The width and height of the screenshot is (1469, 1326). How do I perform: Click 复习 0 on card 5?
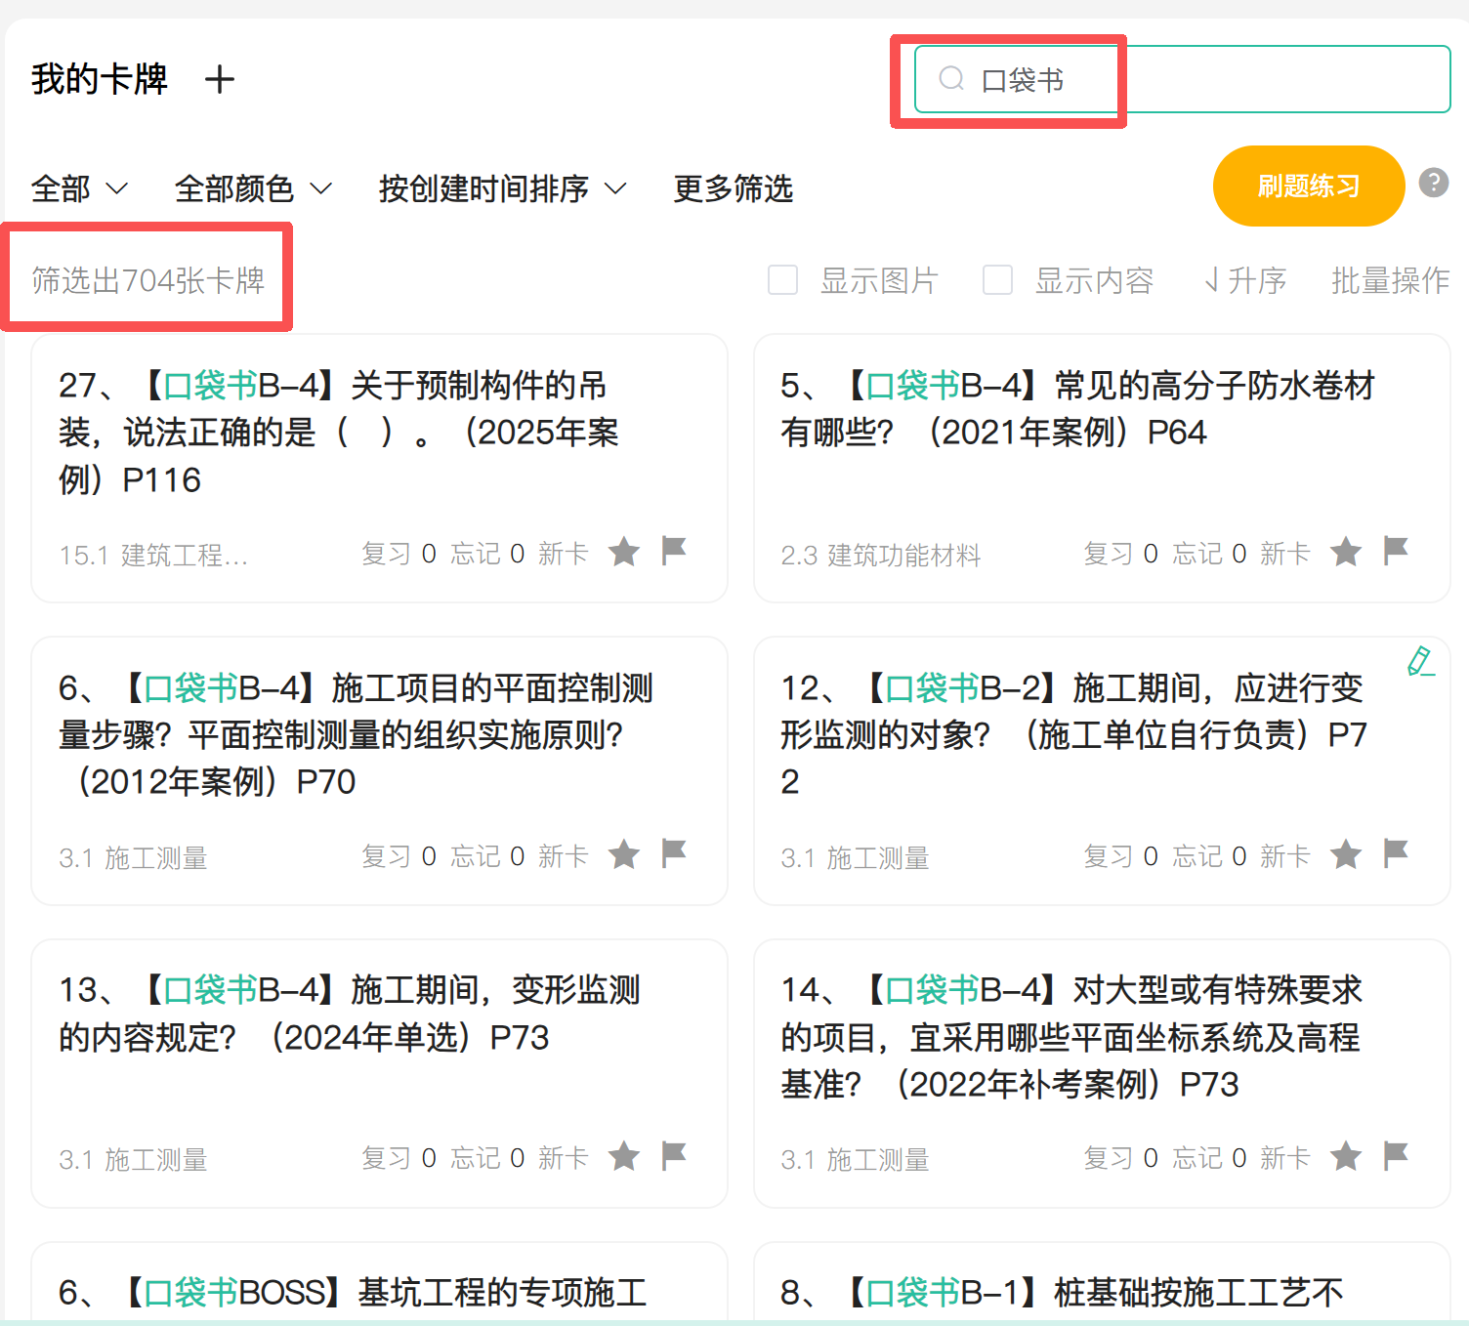(x=1120, y=554)
